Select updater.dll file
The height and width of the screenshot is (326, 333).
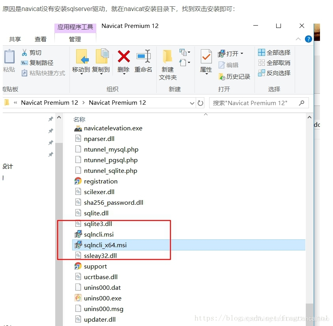[x=99, y=319]
